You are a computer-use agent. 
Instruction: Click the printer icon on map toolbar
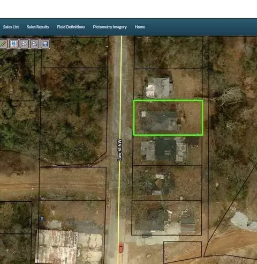pyautogui.click(x=35, y=43)
